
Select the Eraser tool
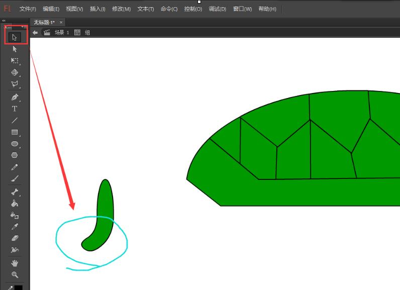[x=15, y=238]
